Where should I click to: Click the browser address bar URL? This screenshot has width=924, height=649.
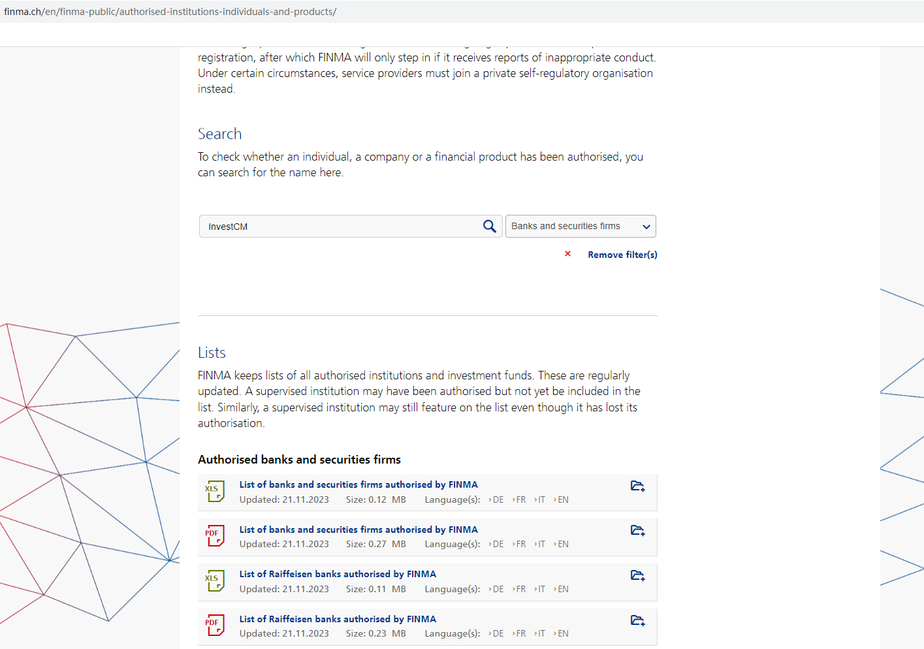[x=170, y=12]
